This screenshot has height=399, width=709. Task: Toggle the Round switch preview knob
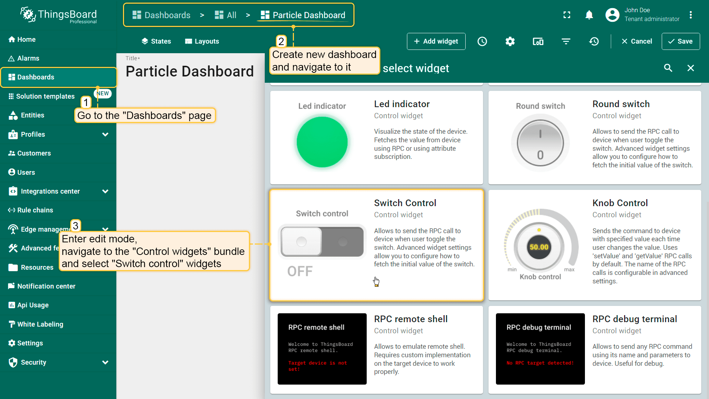[x=540, y=143]
